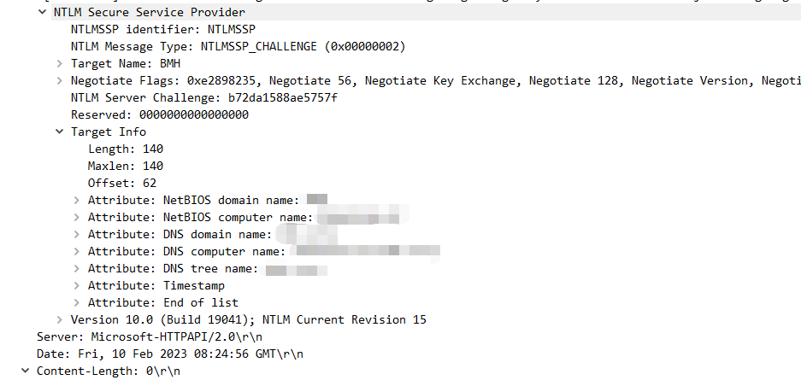Expand the Timestamp attribute
801x380 pixels.
(x=77, y=285)
